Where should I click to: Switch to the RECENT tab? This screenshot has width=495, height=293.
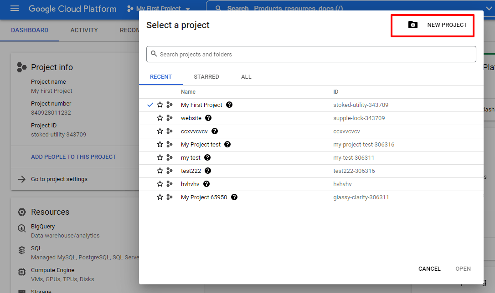pyautogui.click(x=161, y=77)
